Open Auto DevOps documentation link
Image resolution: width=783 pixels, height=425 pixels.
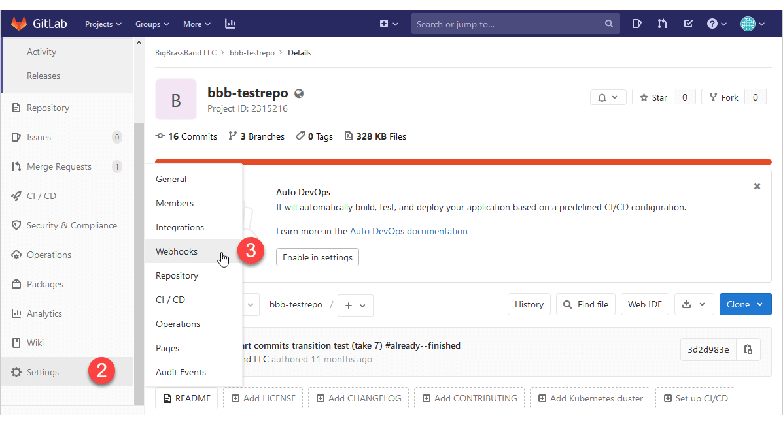[408, 231]
